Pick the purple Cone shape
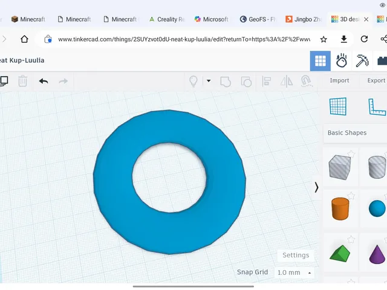387x290 pixels. [x=377, y=254]
